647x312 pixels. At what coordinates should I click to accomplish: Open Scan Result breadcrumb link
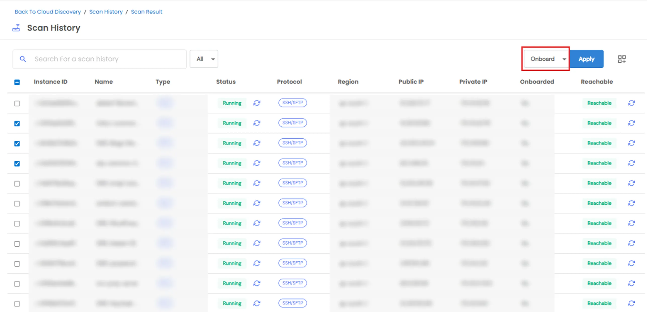tap(147, 12)
